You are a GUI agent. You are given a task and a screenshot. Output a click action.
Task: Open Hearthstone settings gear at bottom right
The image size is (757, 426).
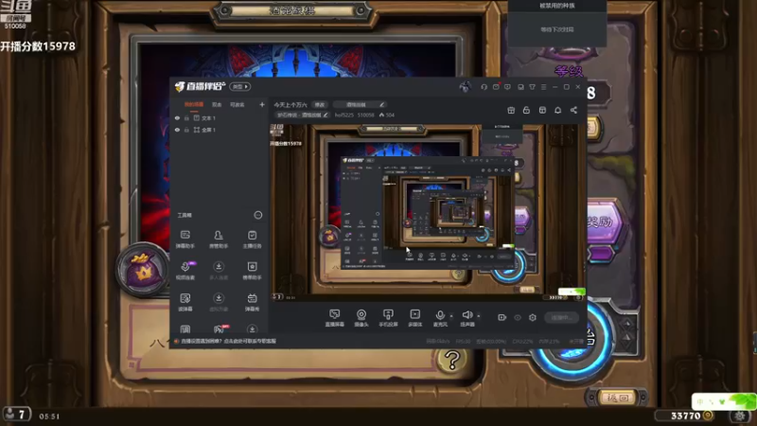tap(740, 416)
